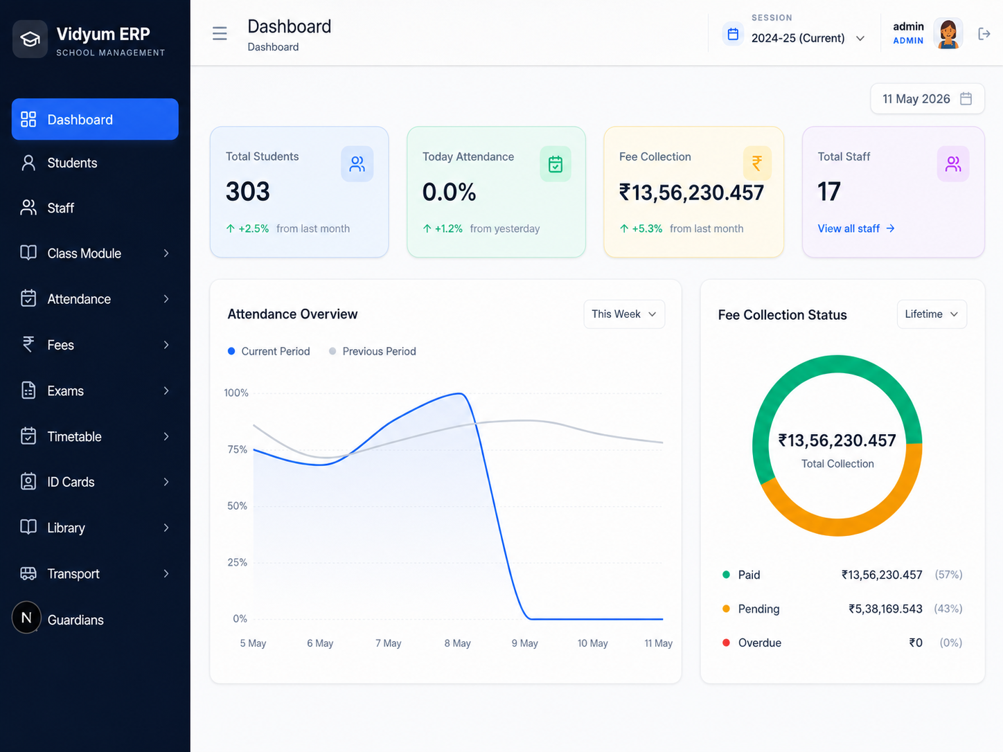Click the Total Students people icon
This screenshot has height=752, width=1003.
(x=357, y=164)
